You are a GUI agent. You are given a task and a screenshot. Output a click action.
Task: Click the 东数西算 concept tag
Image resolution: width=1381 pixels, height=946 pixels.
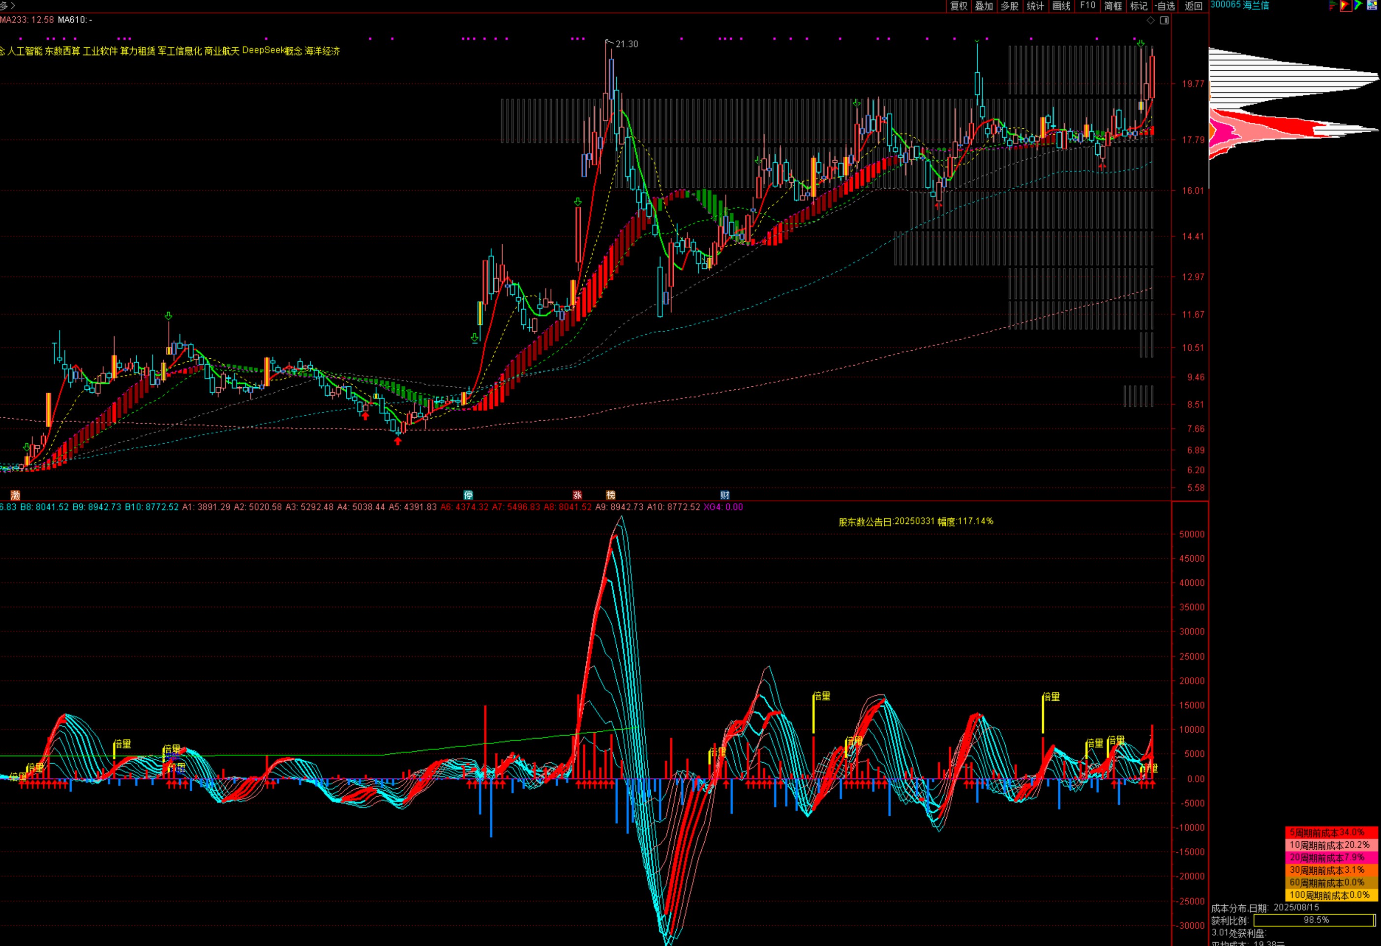pos(62,51)
